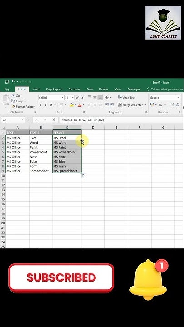Image resolution: width=184 pixels, height=327 pixels.
Task: Click the Bottom Align icon
Action: tap(100, 97)
